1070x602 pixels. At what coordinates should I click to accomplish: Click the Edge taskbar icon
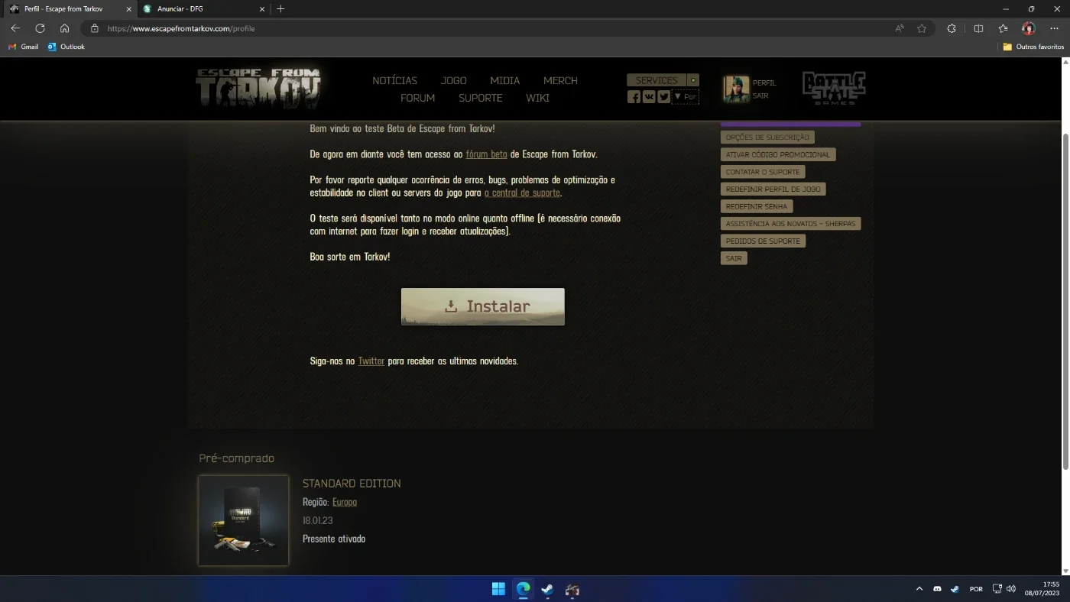pos(523,589)
